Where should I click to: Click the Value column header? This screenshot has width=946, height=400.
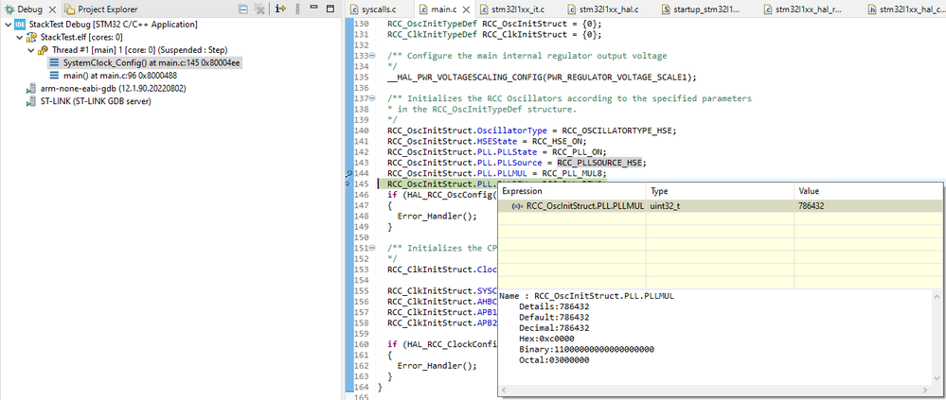tap(867, 191)
